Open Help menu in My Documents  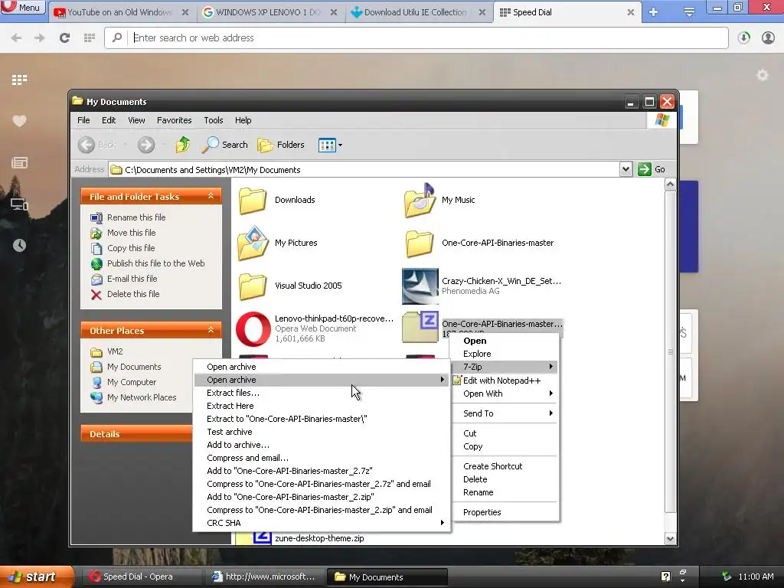coord(243,120)
